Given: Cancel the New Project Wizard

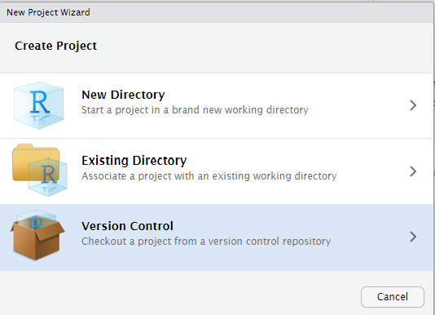Looking at the screenshot, I should click(x=393, y=297).
